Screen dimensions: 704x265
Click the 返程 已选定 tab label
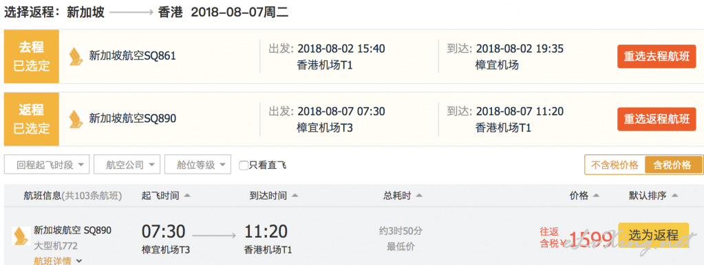(32, 119)
